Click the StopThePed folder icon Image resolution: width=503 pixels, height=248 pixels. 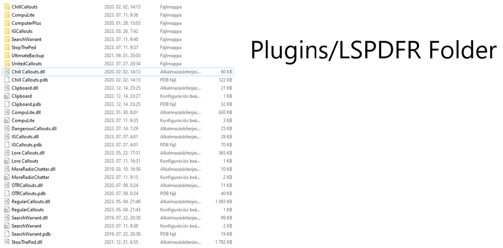7,47
